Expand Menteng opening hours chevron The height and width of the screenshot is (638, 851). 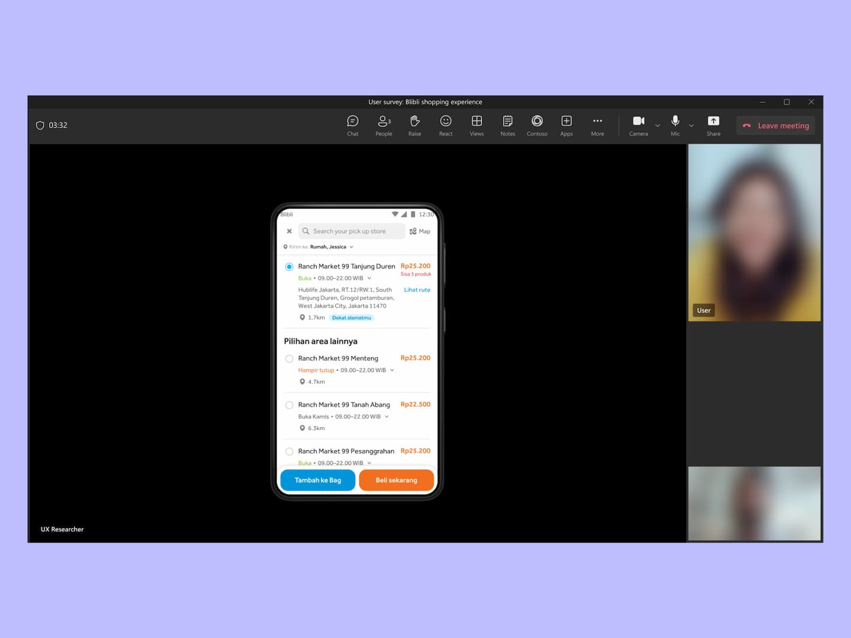(x=392, y=370)
